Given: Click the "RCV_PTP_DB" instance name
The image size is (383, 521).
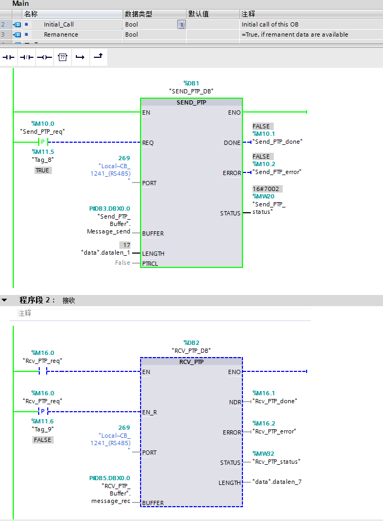Looking at the screenshot, I should pos(192,351).
